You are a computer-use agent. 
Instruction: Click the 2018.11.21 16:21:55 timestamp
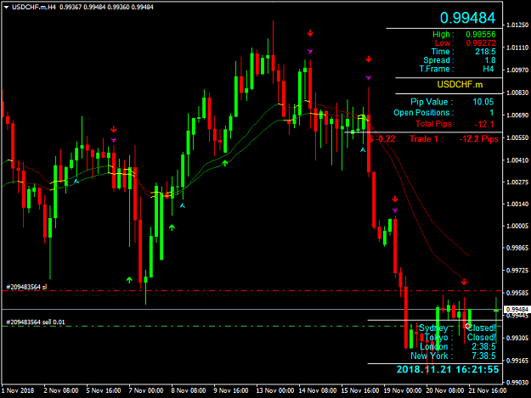[x=448, y=369]
